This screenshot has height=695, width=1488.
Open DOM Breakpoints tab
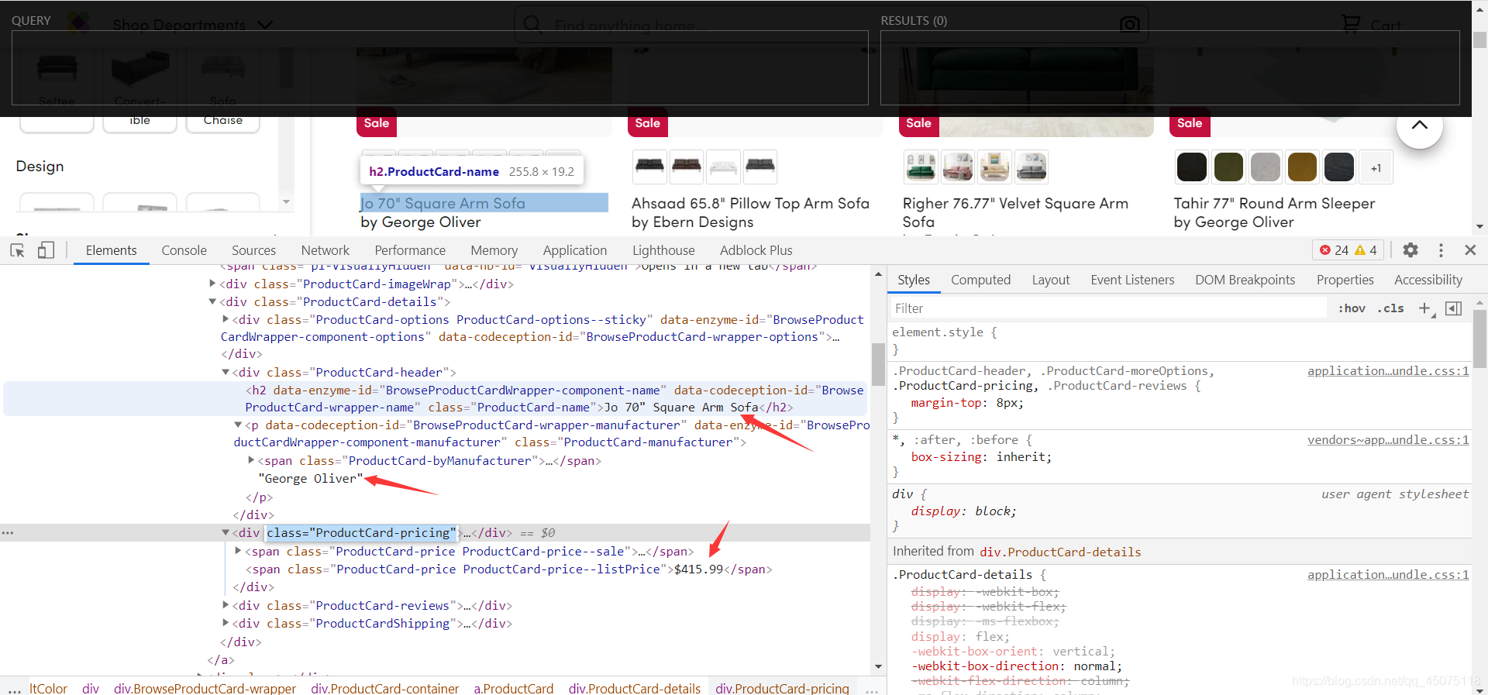(x=1245, y=280)
